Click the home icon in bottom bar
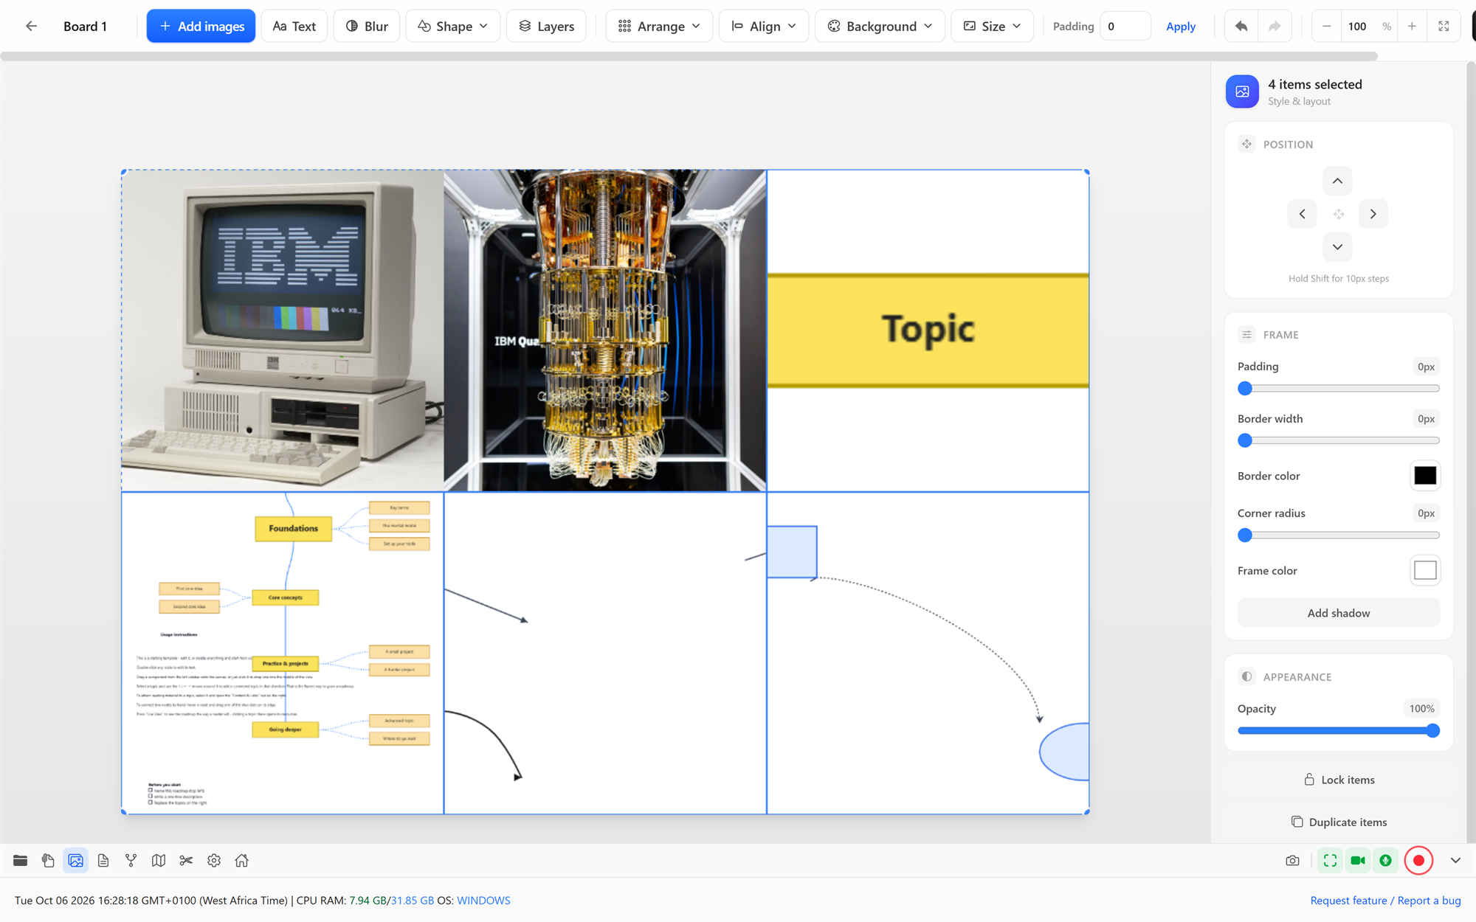The width and height of the screenshot is (1476, 922). [x=241, y=860]
